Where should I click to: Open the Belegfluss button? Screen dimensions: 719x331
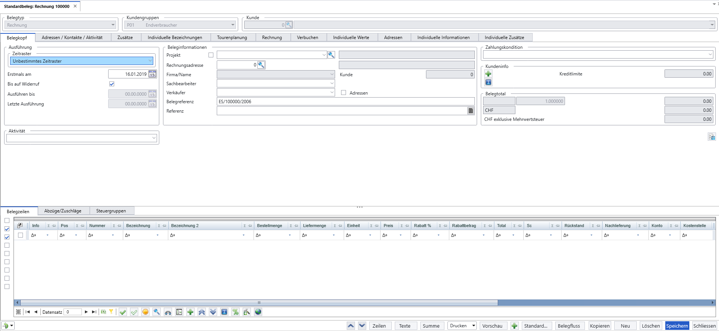[x=569, y=326]
